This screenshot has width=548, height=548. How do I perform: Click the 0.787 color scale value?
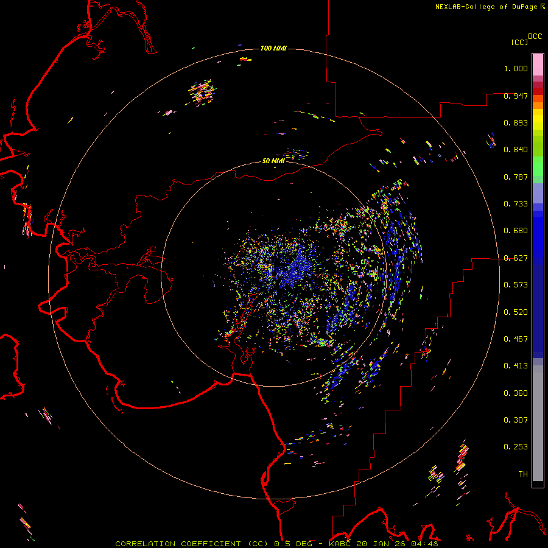(x=516, y=177)
